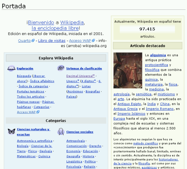Screen dimensions: 187x169
Task: Click the open book Exploración icon
Action: point(11,68)
